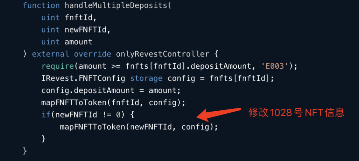359x161 pixels.
Task: Click the closing brace of the if block
Action: coord(44,139)
